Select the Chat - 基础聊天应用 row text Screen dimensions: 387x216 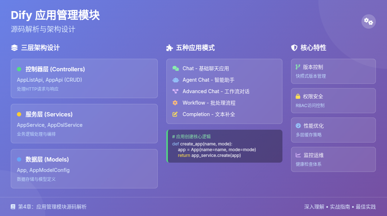click(x=206, y=68)
